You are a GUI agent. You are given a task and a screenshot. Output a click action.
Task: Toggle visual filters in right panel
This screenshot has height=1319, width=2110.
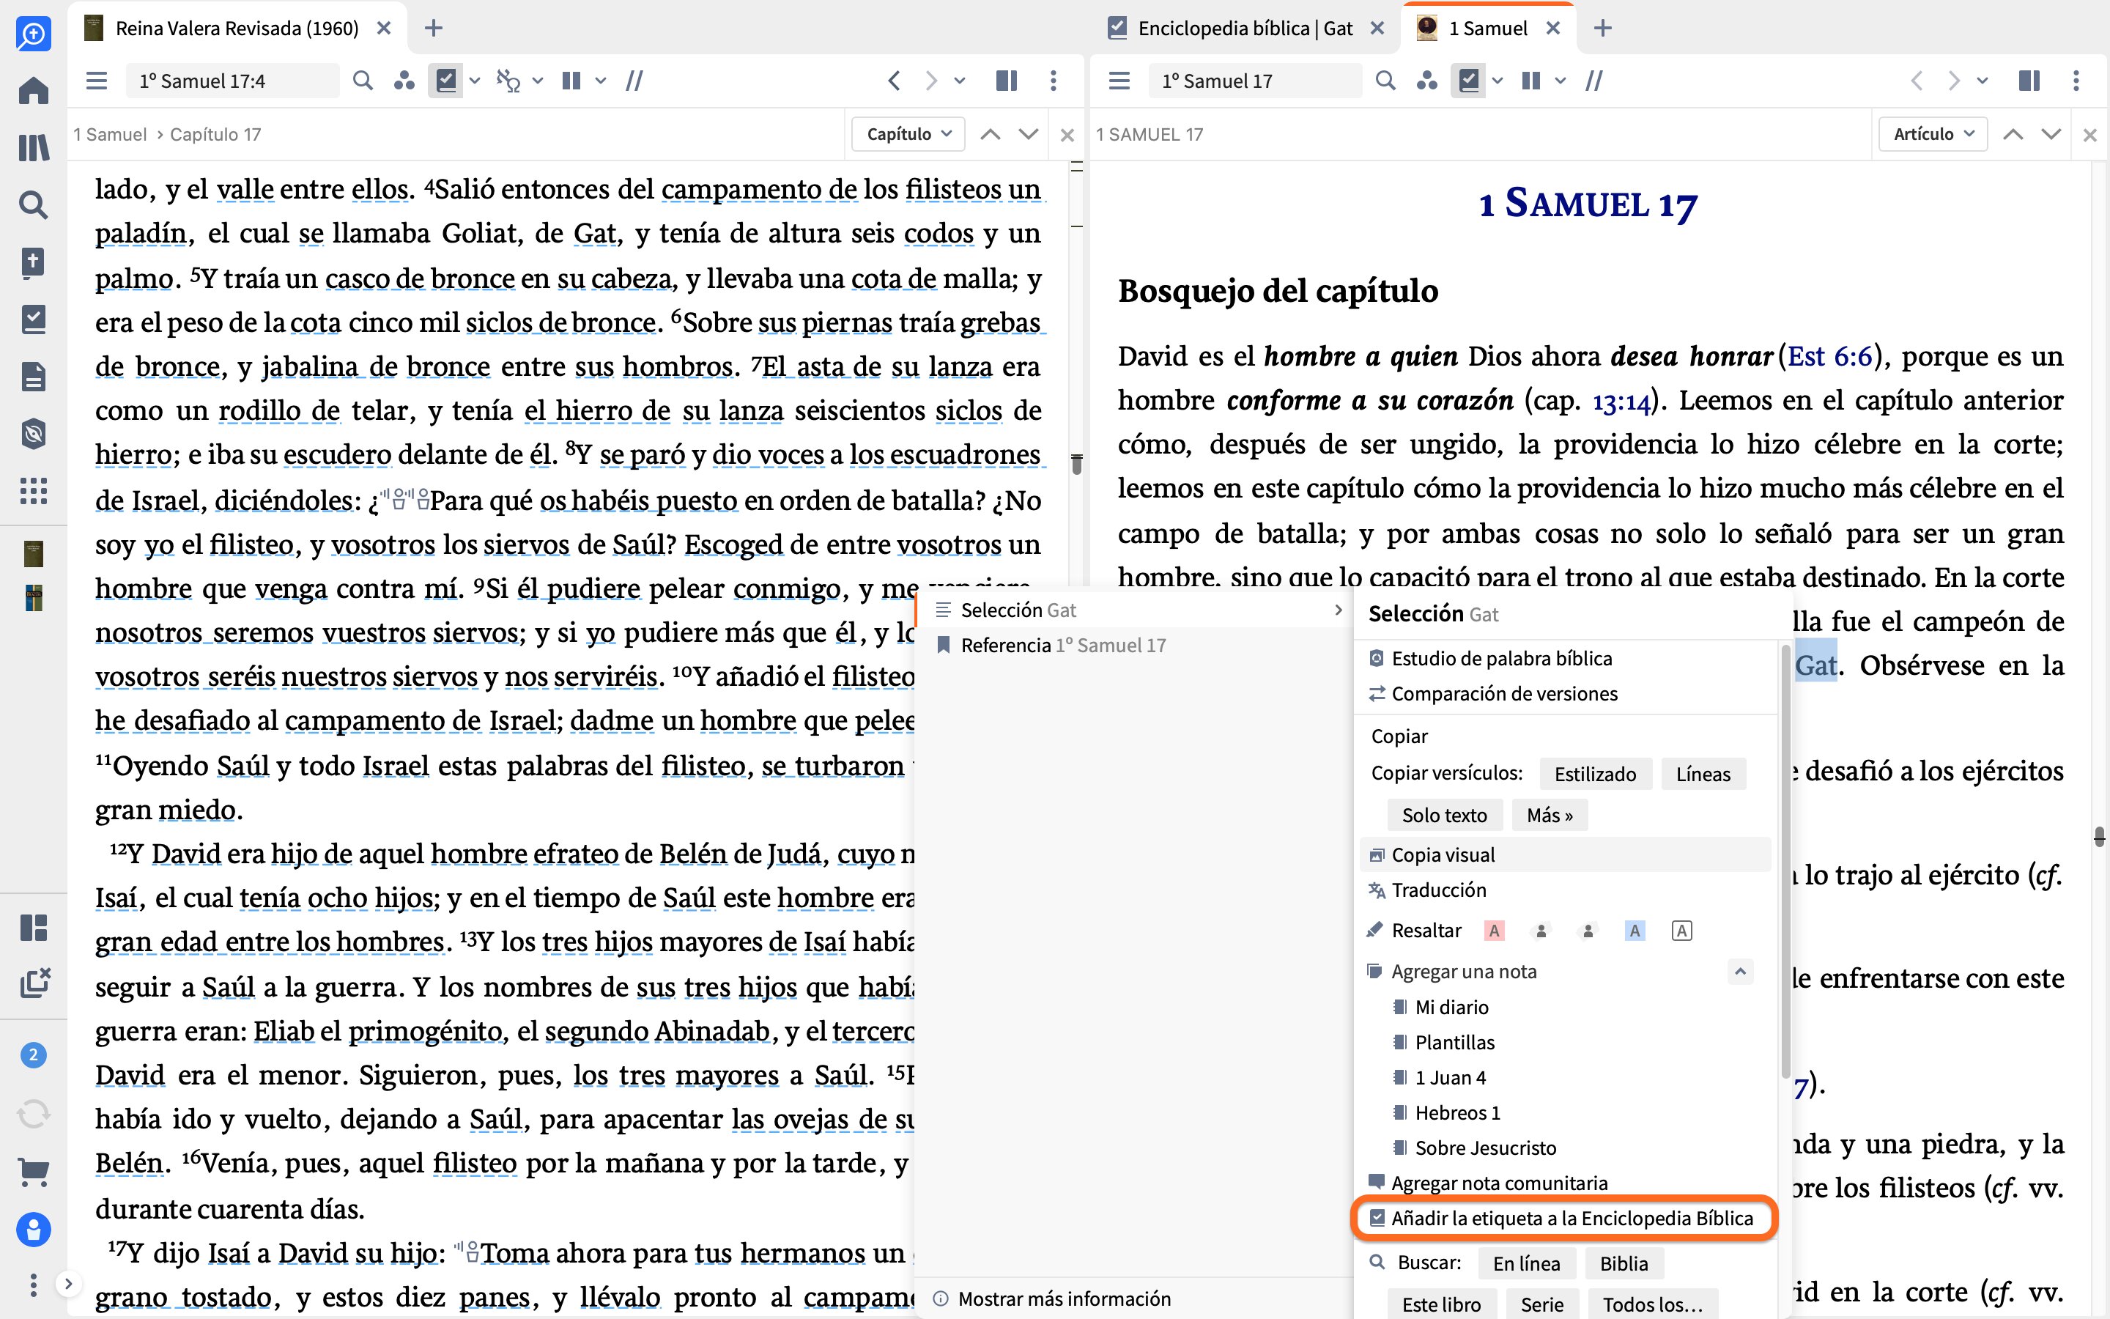(1468, 81)
